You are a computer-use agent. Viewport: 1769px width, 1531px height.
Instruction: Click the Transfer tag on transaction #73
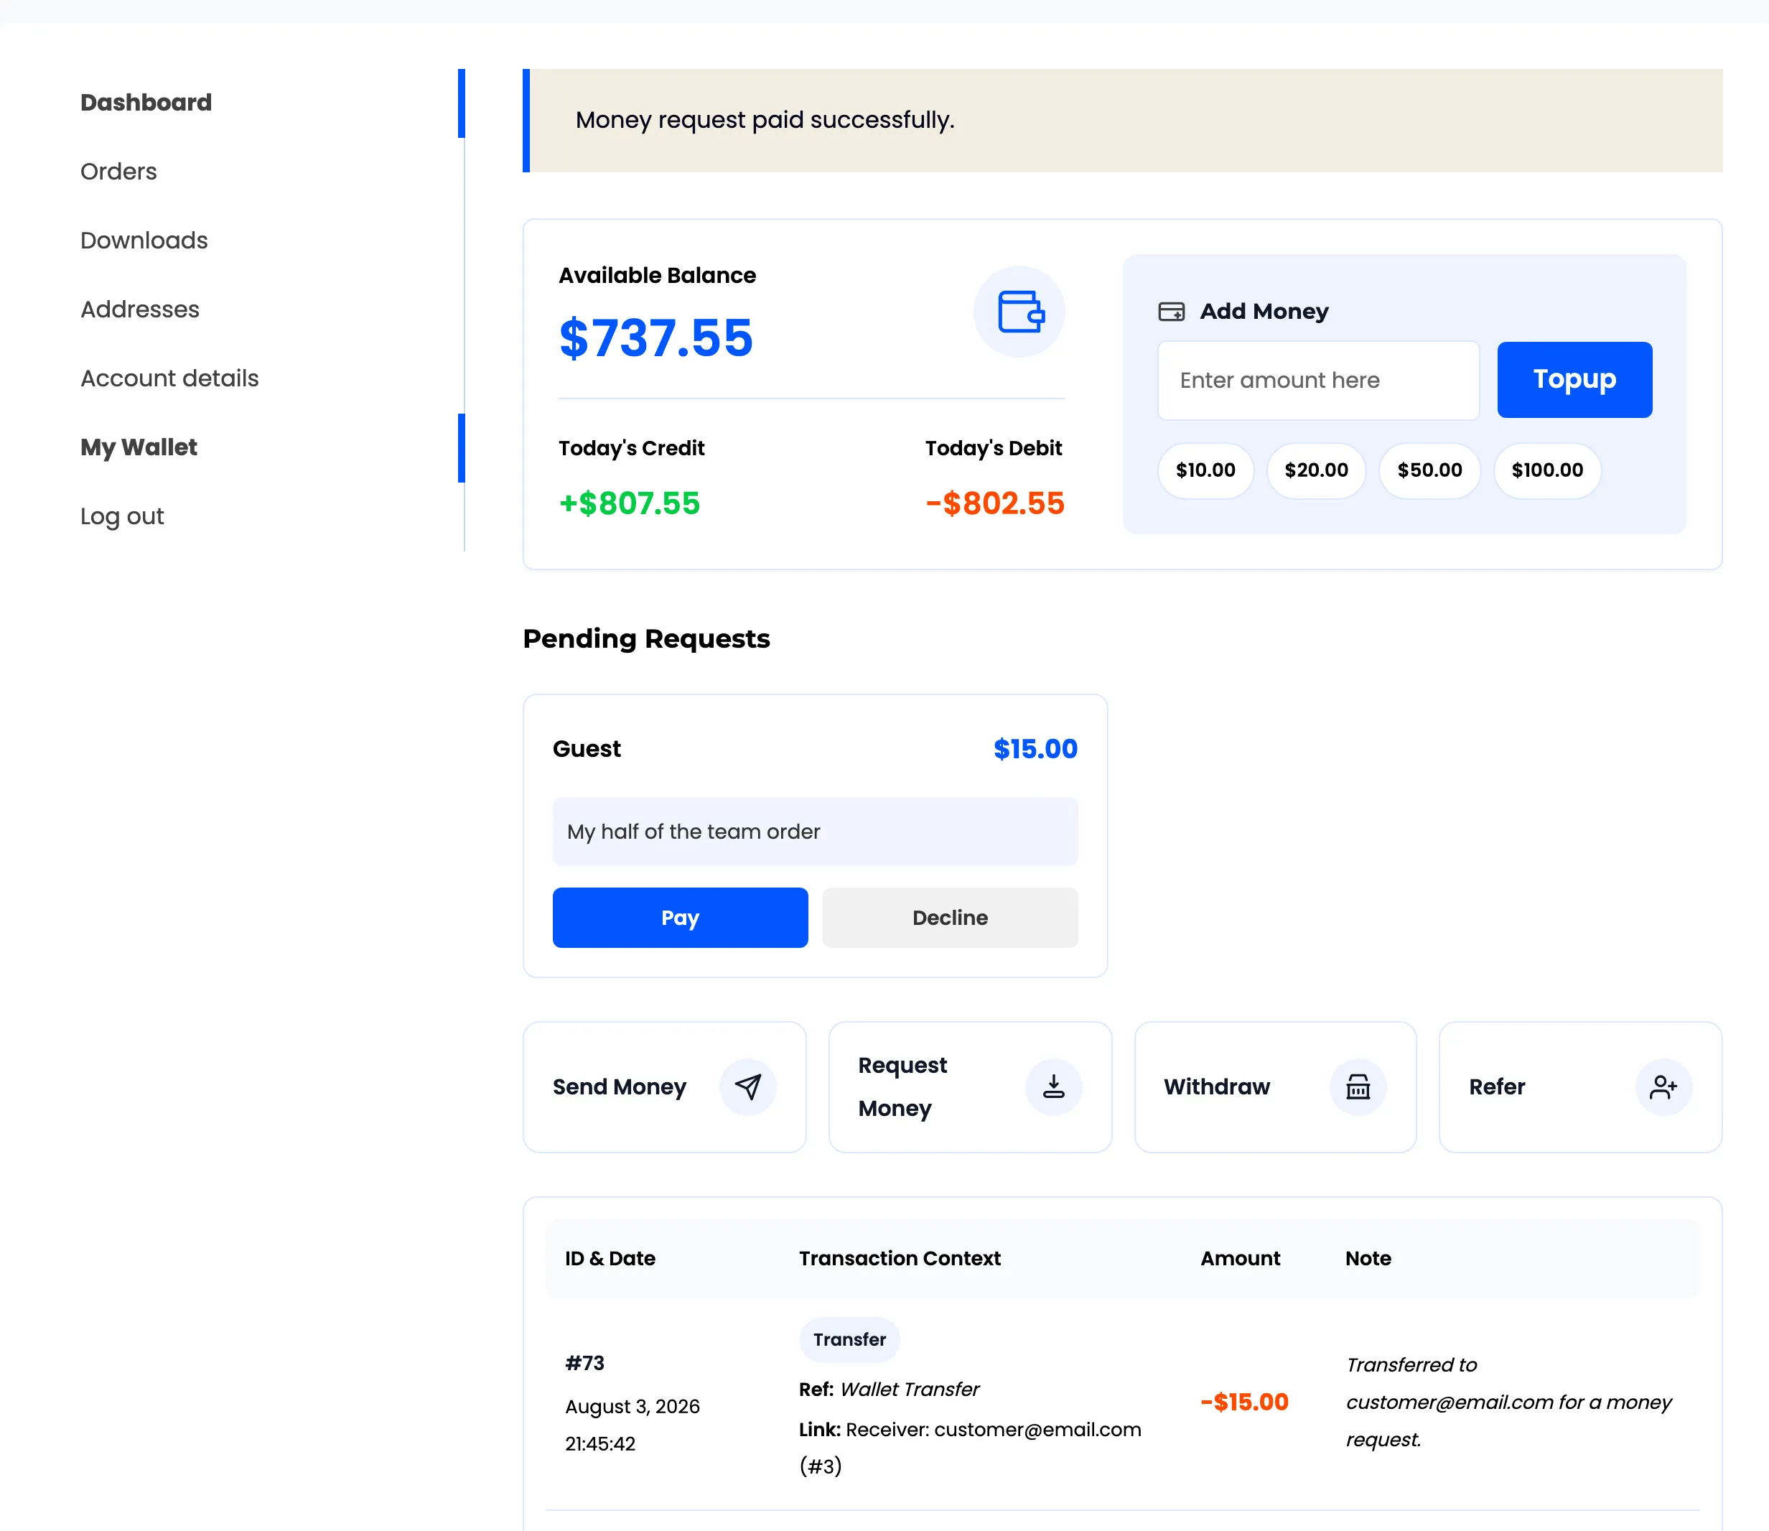tap(849, 1340)
